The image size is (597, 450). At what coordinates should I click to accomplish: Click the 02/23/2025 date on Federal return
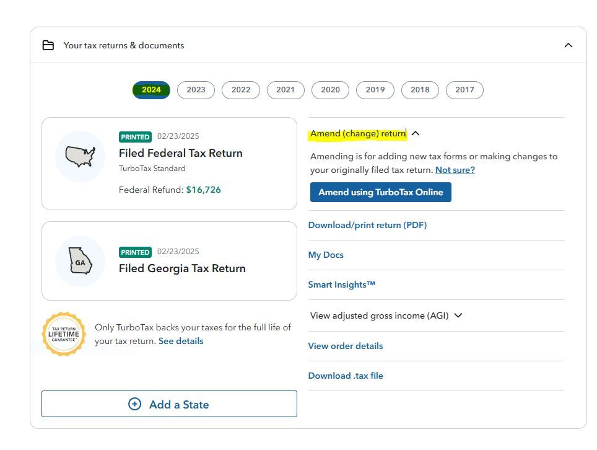178,136
